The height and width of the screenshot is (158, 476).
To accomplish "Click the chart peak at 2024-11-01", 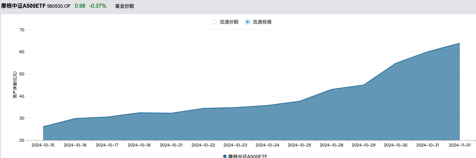I will (459, 43).
